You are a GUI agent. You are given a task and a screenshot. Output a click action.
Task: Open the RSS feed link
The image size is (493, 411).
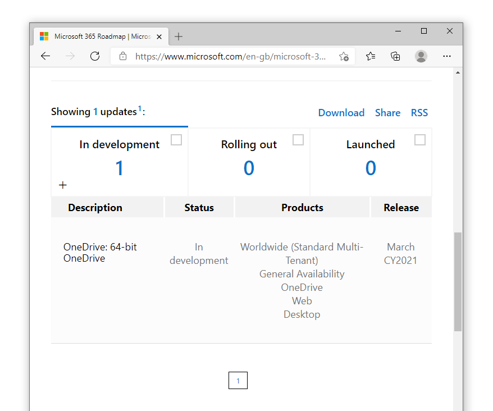point(419,113)
